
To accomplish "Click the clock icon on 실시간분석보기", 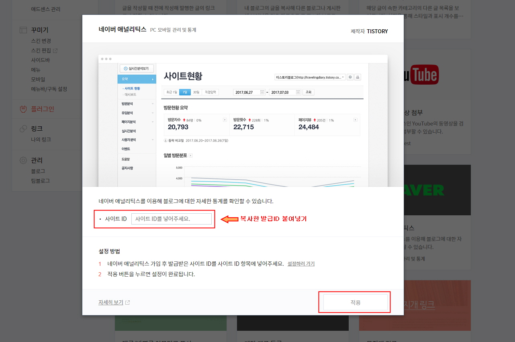I will click(125, 69).
